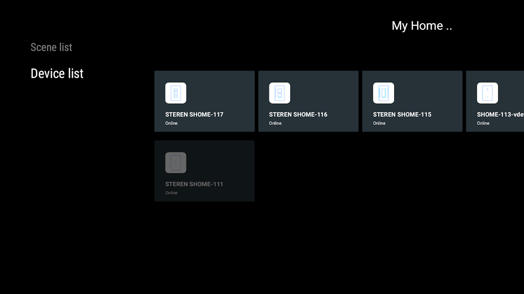The width and height of the screenshot is (524, 294).
Task: Select the SHOME-113-vdev name text
Action: (x=500, y=114)
